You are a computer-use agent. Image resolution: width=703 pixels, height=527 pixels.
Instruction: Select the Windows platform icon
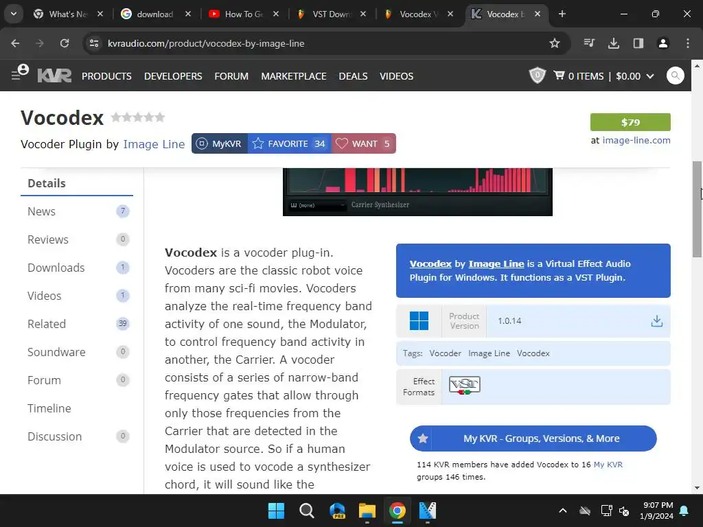point(419,321)
